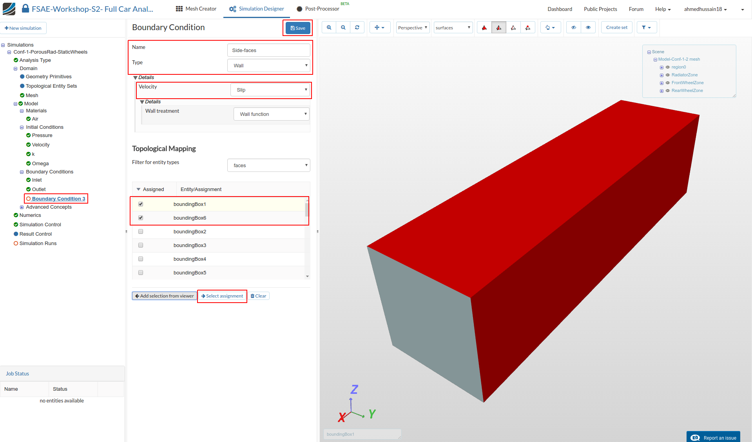Toggle visibility of RadiatorZone
Viewport: 752px width, 442px height.
[668, 75]
